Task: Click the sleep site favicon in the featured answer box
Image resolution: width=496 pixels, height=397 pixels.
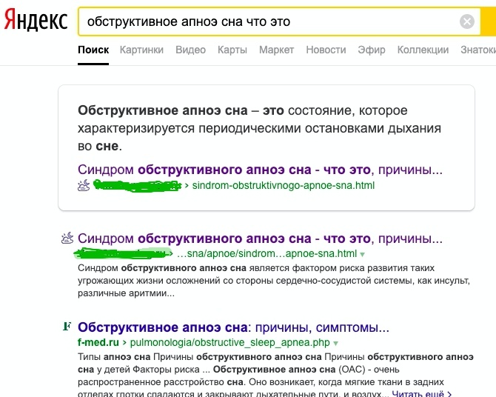Action: (x=84, y=185)
